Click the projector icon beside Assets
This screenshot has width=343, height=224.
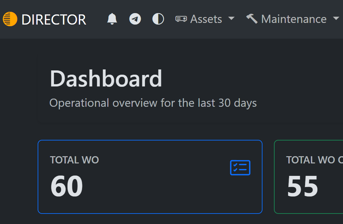tap(181, 19)
